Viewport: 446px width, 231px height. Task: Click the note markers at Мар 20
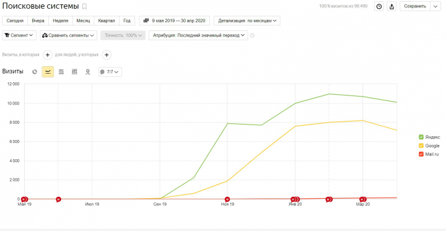click(x=363, y=199)
